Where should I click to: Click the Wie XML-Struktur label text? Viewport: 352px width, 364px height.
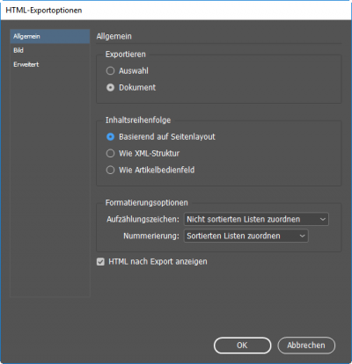coord(149,153)
